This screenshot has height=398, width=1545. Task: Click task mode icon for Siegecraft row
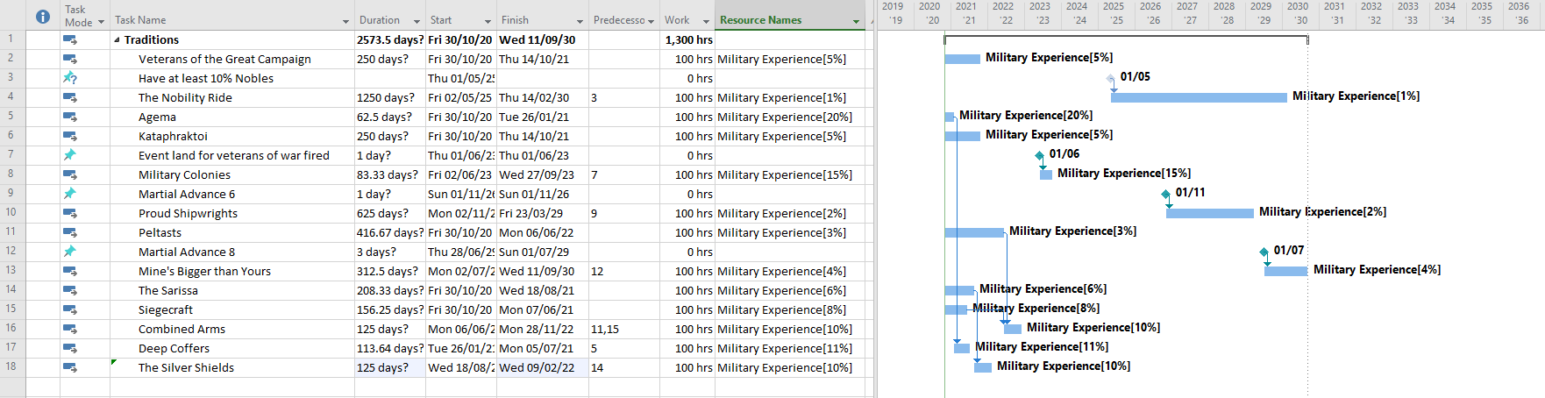(x=70, y=310)
